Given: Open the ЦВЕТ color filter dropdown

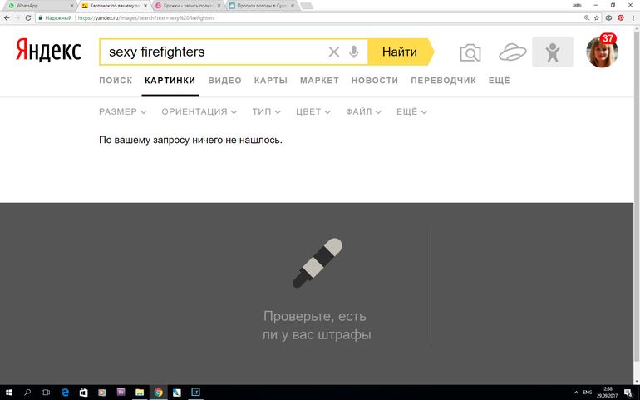Looking at the screenshot, I should [x=313, y=111].
